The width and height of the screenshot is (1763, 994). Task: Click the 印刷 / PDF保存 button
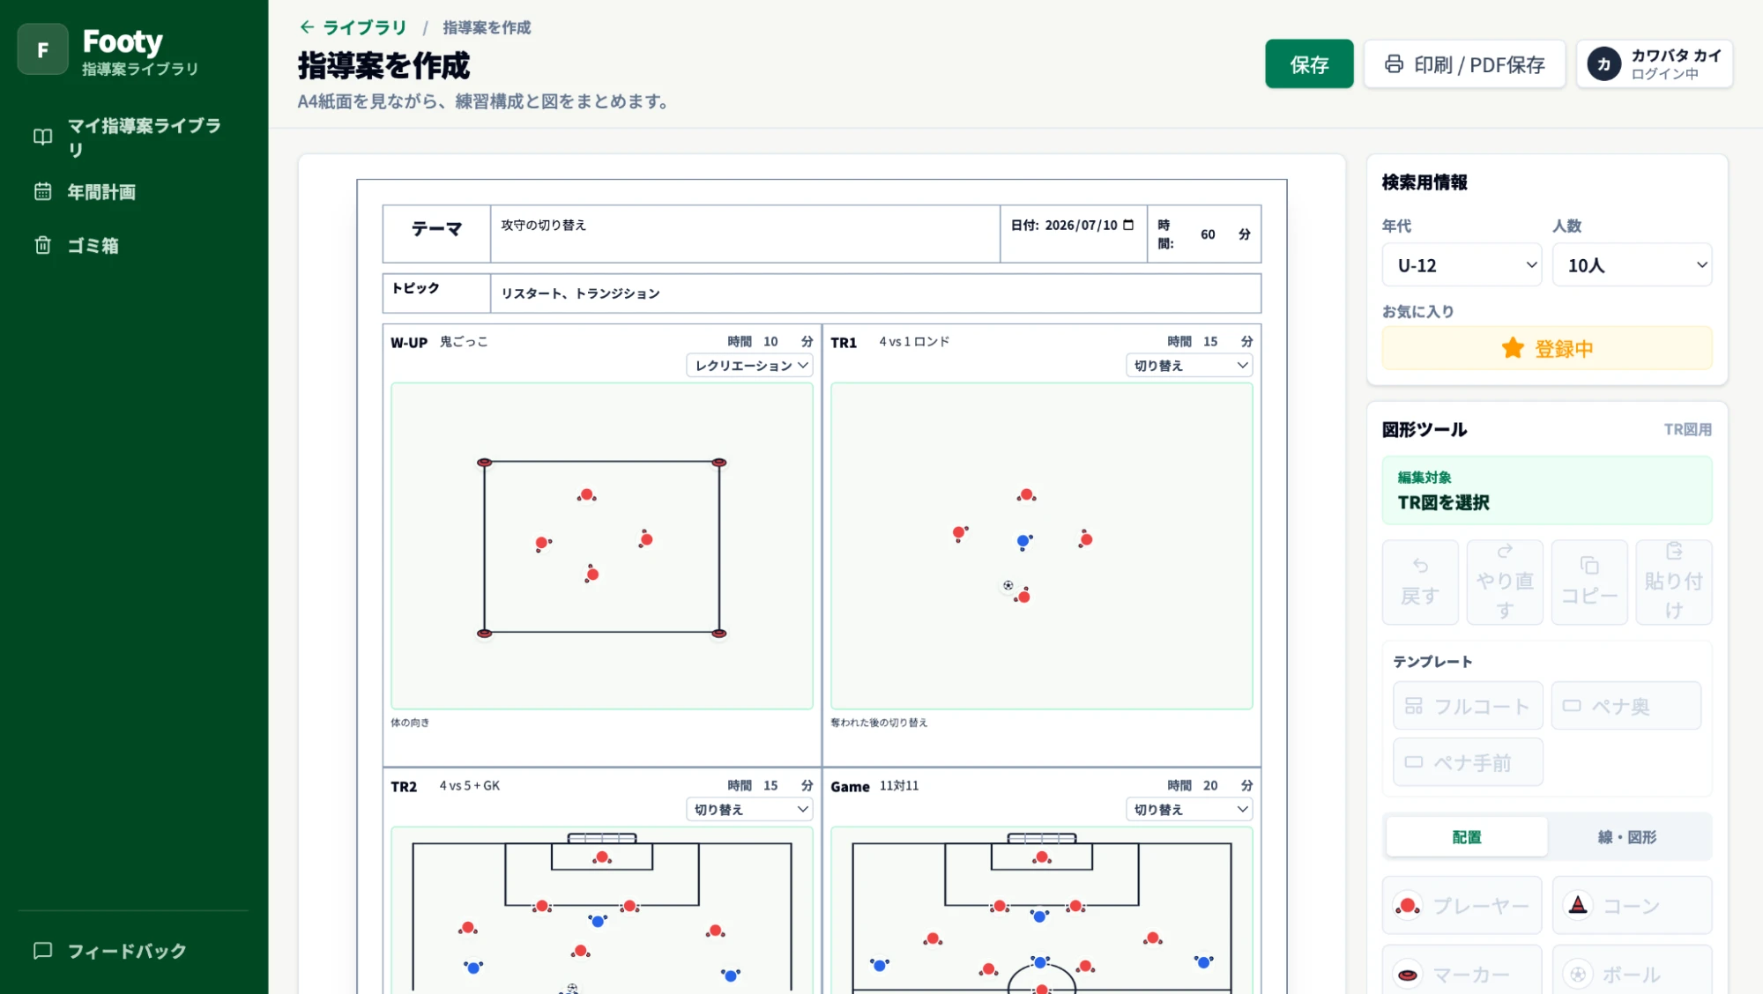[1464, 64]
